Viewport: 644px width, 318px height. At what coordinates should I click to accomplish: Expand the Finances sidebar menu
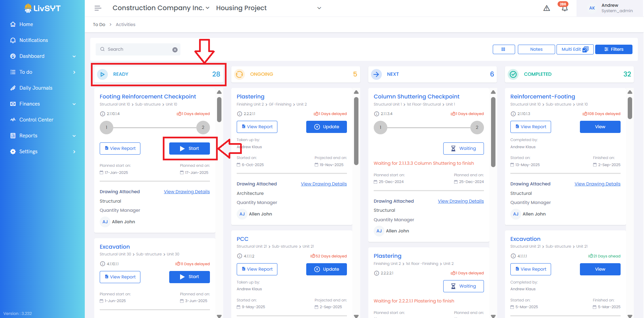point(42,104)
